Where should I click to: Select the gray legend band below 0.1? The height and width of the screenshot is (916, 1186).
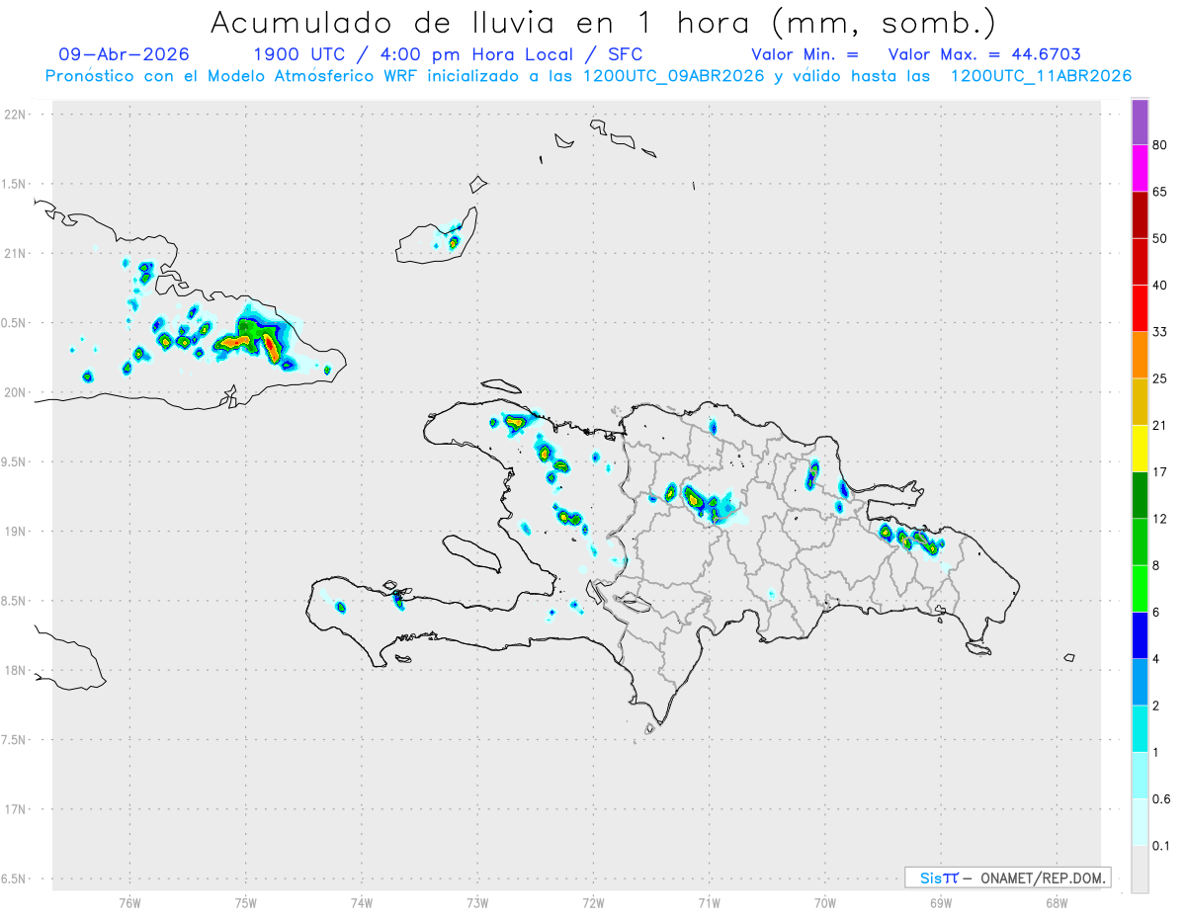tap(1140, 870)
